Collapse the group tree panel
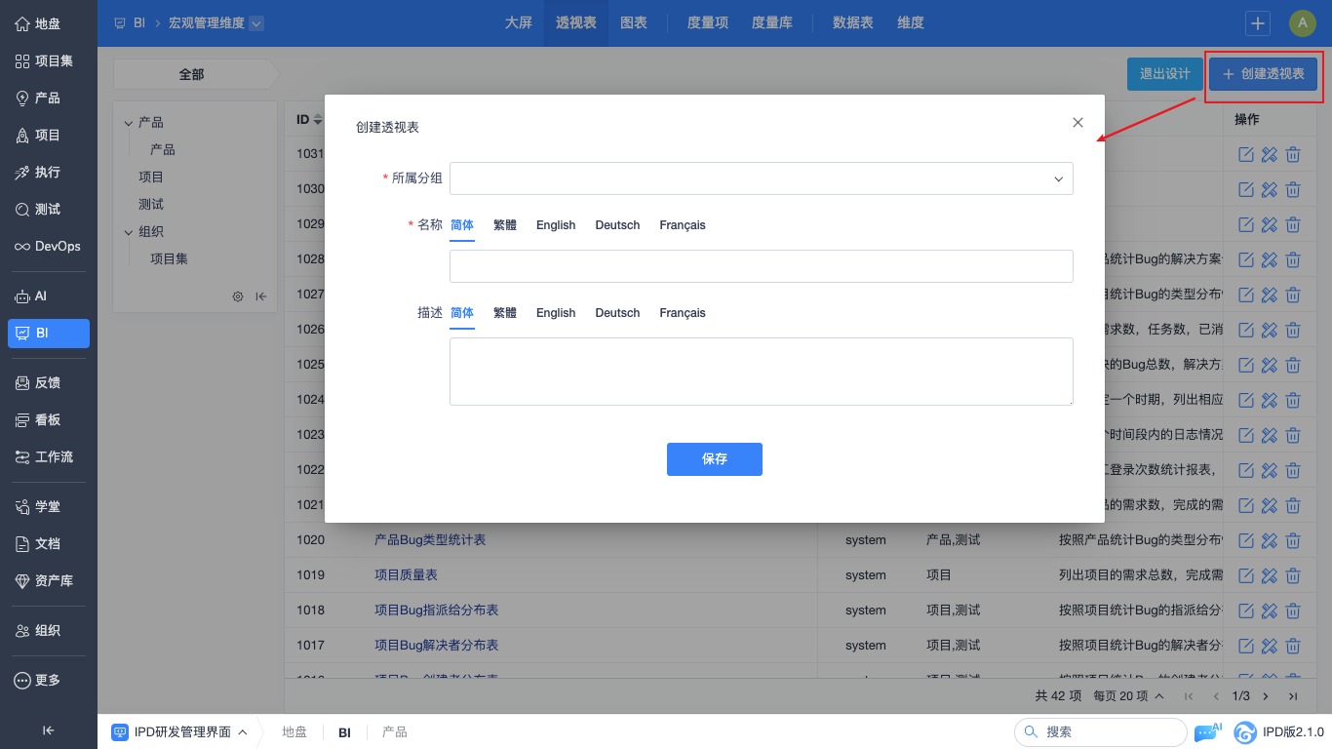The image size is (1332, 749). [x=261, y=296]
